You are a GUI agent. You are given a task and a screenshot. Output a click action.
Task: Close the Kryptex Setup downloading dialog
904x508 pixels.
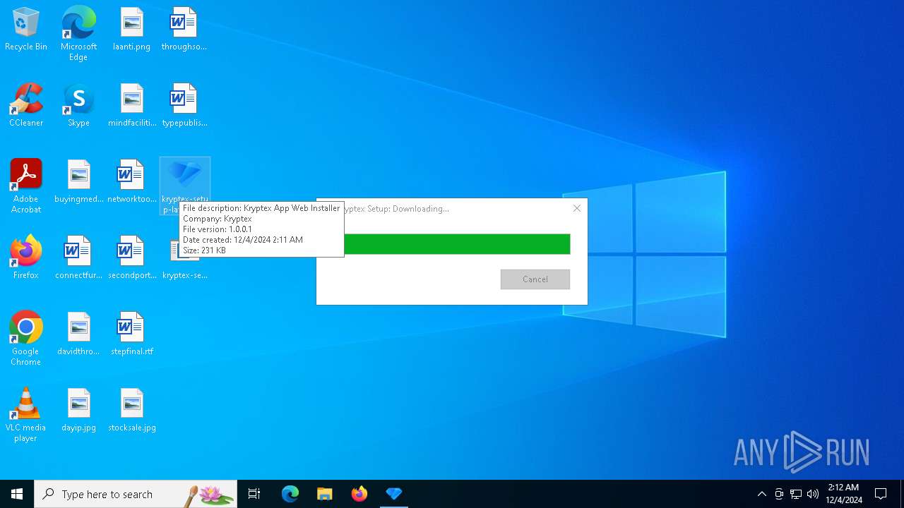[x=577, y=208]
